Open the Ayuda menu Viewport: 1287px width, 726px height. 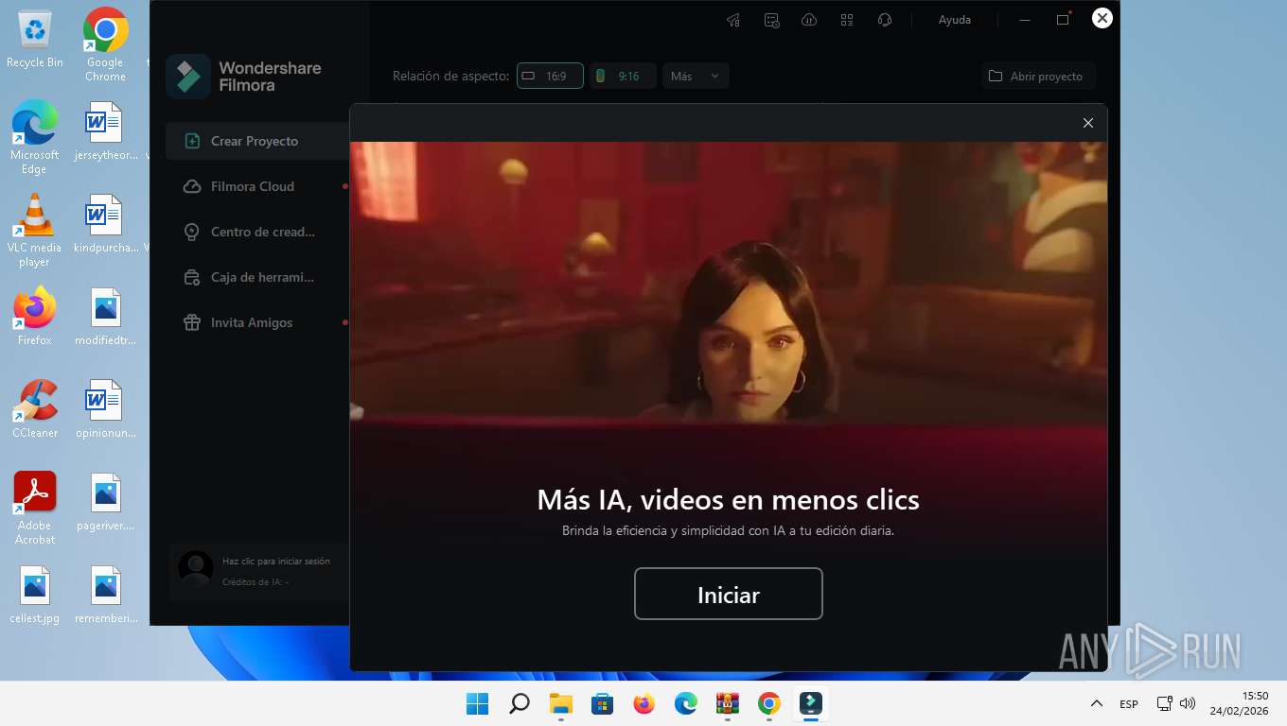coord(954,19)
